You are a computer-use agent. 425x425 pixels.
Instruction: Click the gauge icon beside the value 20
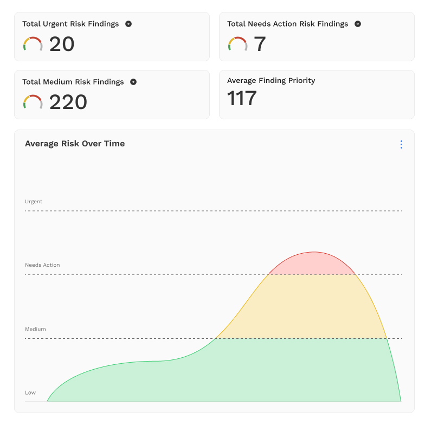pos(33,44)
